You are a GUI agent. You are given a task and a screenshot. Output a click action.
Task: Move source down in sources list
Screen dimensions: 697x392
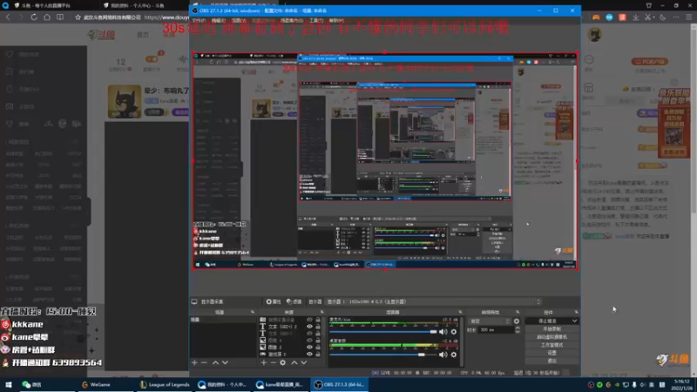304,362
